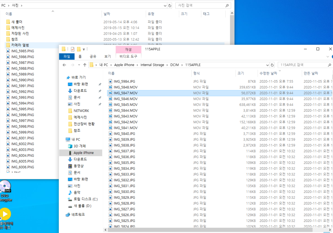
Task: Refresh the 115APPLE folder view
Action: [273, 65]
